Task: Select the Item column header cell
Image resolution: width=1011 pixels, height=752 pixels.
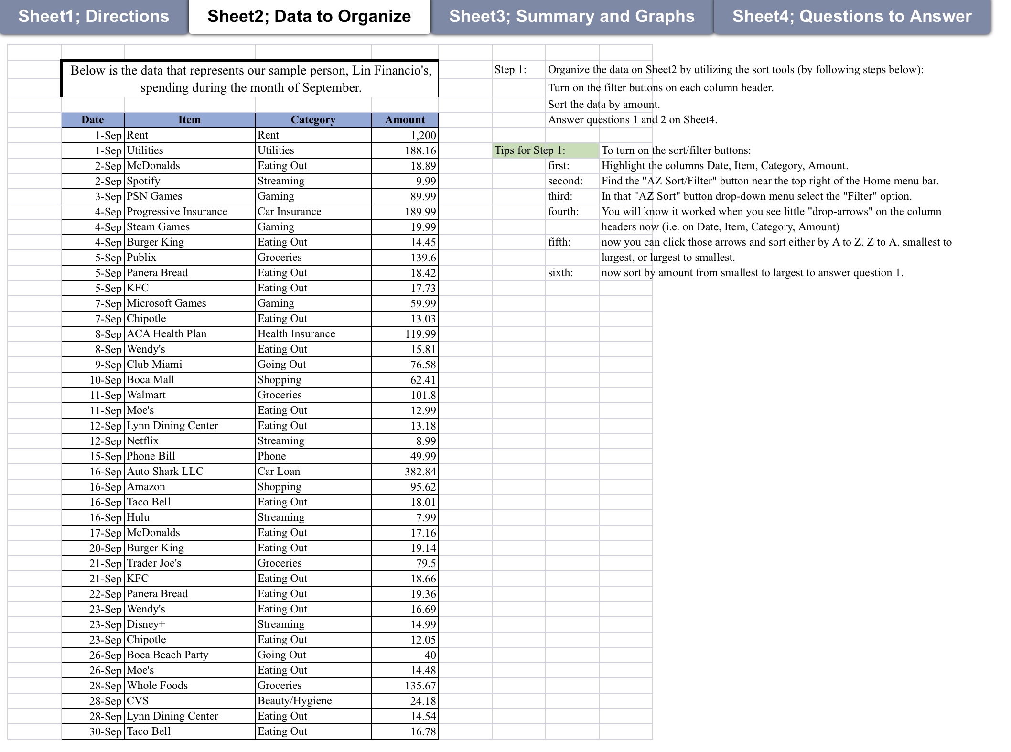Action: coord(189,119)
